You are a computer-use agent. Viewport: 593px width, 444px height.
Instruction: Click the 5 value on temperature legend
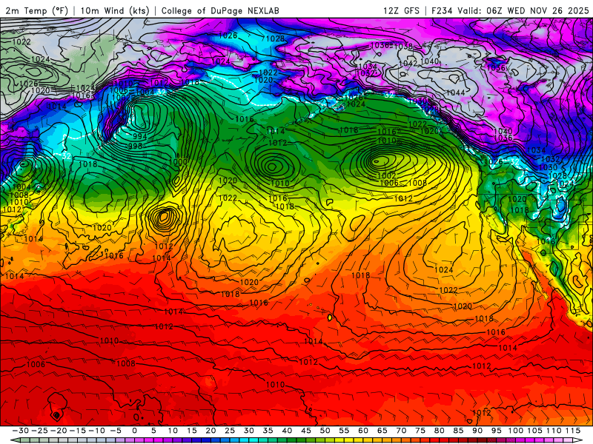point(153,431)
